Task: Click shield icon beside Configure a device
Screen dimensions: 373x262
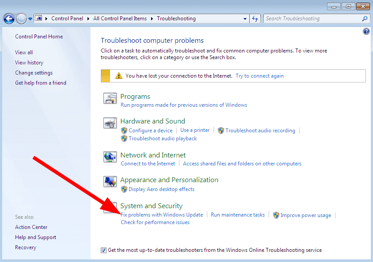Action: pos(124,131)
